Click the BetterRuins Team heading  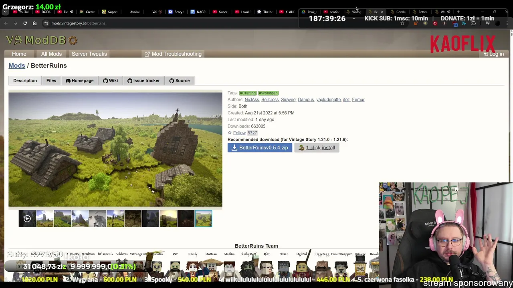256,246
